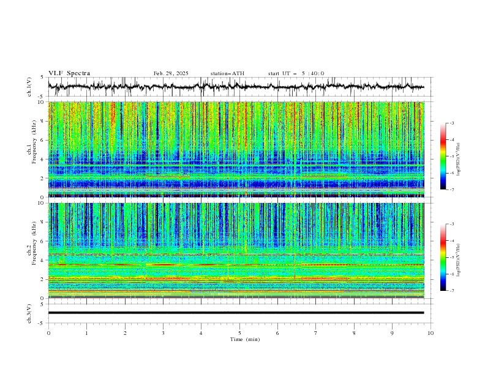This screenshot has width=485, height=374.
Task: Click the ch.2 spectrogram plot
Action: pos(236,251)
